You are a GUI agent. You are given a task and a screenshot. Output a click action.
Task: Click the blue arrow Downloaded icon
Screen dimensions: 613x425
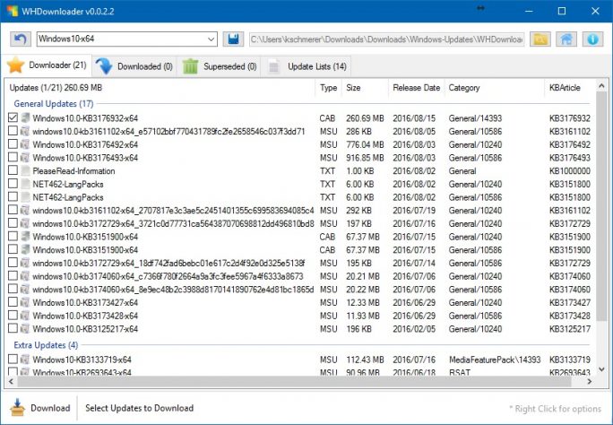tap(104, 66)
